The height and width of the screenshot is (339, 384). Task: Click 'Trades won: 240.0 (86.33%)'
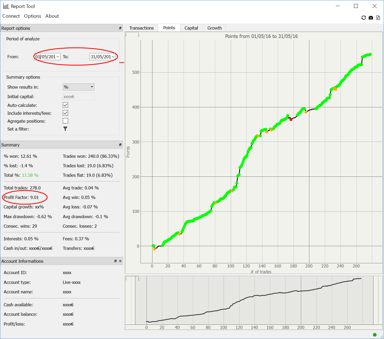coord(91,156)
